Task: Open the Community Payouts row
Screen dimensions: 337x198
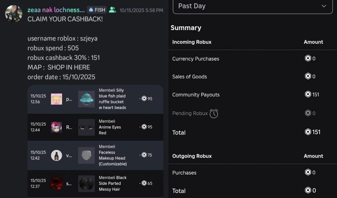Action: tap(252, 95)
